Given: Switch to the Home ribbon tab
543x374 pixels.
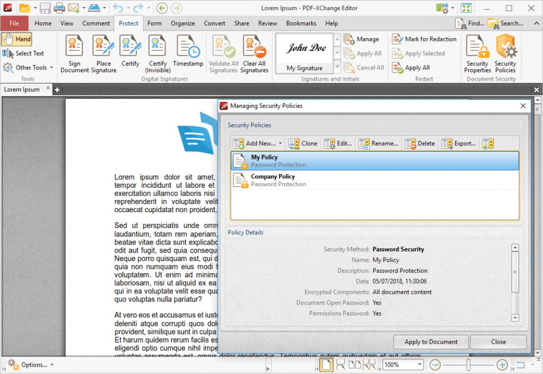Looking at the screenshot, I should [x=42, y=23].
